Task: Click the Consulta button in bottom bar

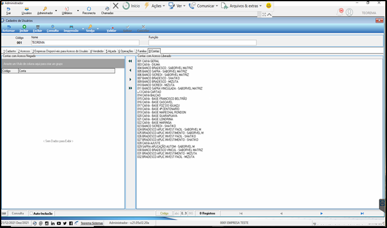Action: point(18,213)
